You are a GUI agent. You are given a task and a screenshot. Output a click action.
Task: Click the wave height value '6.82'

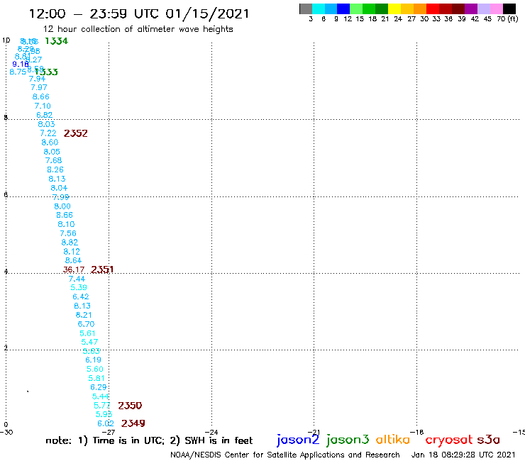click(x=44, y=115)
